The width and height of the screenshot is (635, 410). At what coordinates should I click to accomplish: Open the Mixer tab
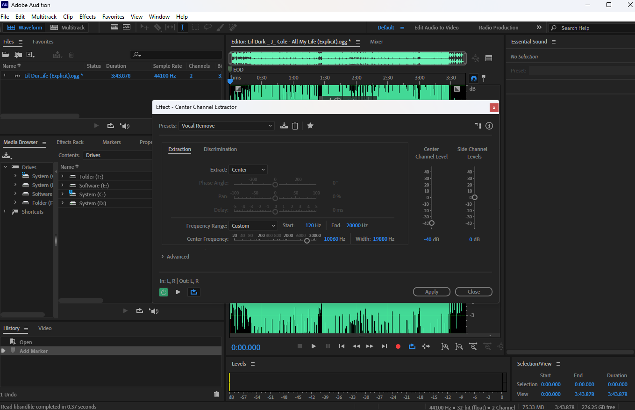click(377, 42)
